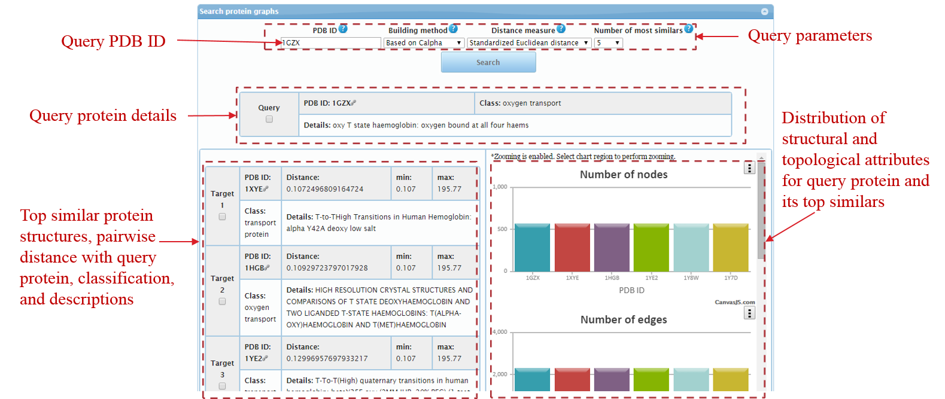Click the PDB ID text field

(331, 43)
